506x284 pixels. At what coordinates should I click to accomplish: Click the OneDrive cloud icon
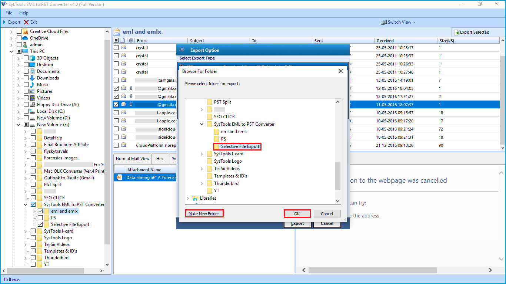tap(26, 38)
